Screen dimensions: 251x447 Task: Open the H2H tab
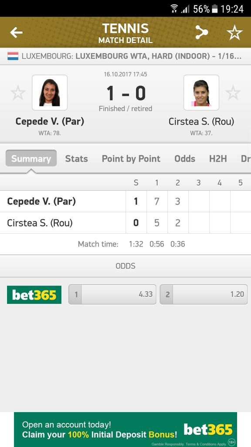[x=218, y=158]
